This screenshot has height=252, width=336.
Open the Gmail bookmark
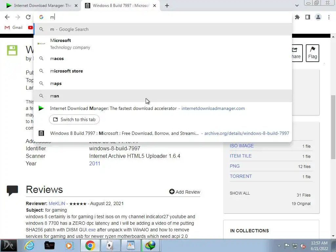coord(13,28)
